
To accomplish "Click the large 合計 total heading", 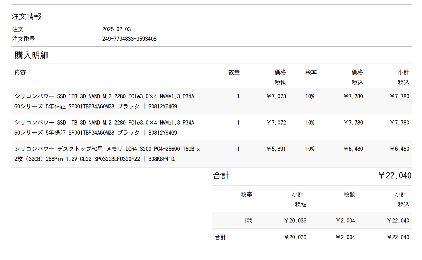I will tap(221, 175).
